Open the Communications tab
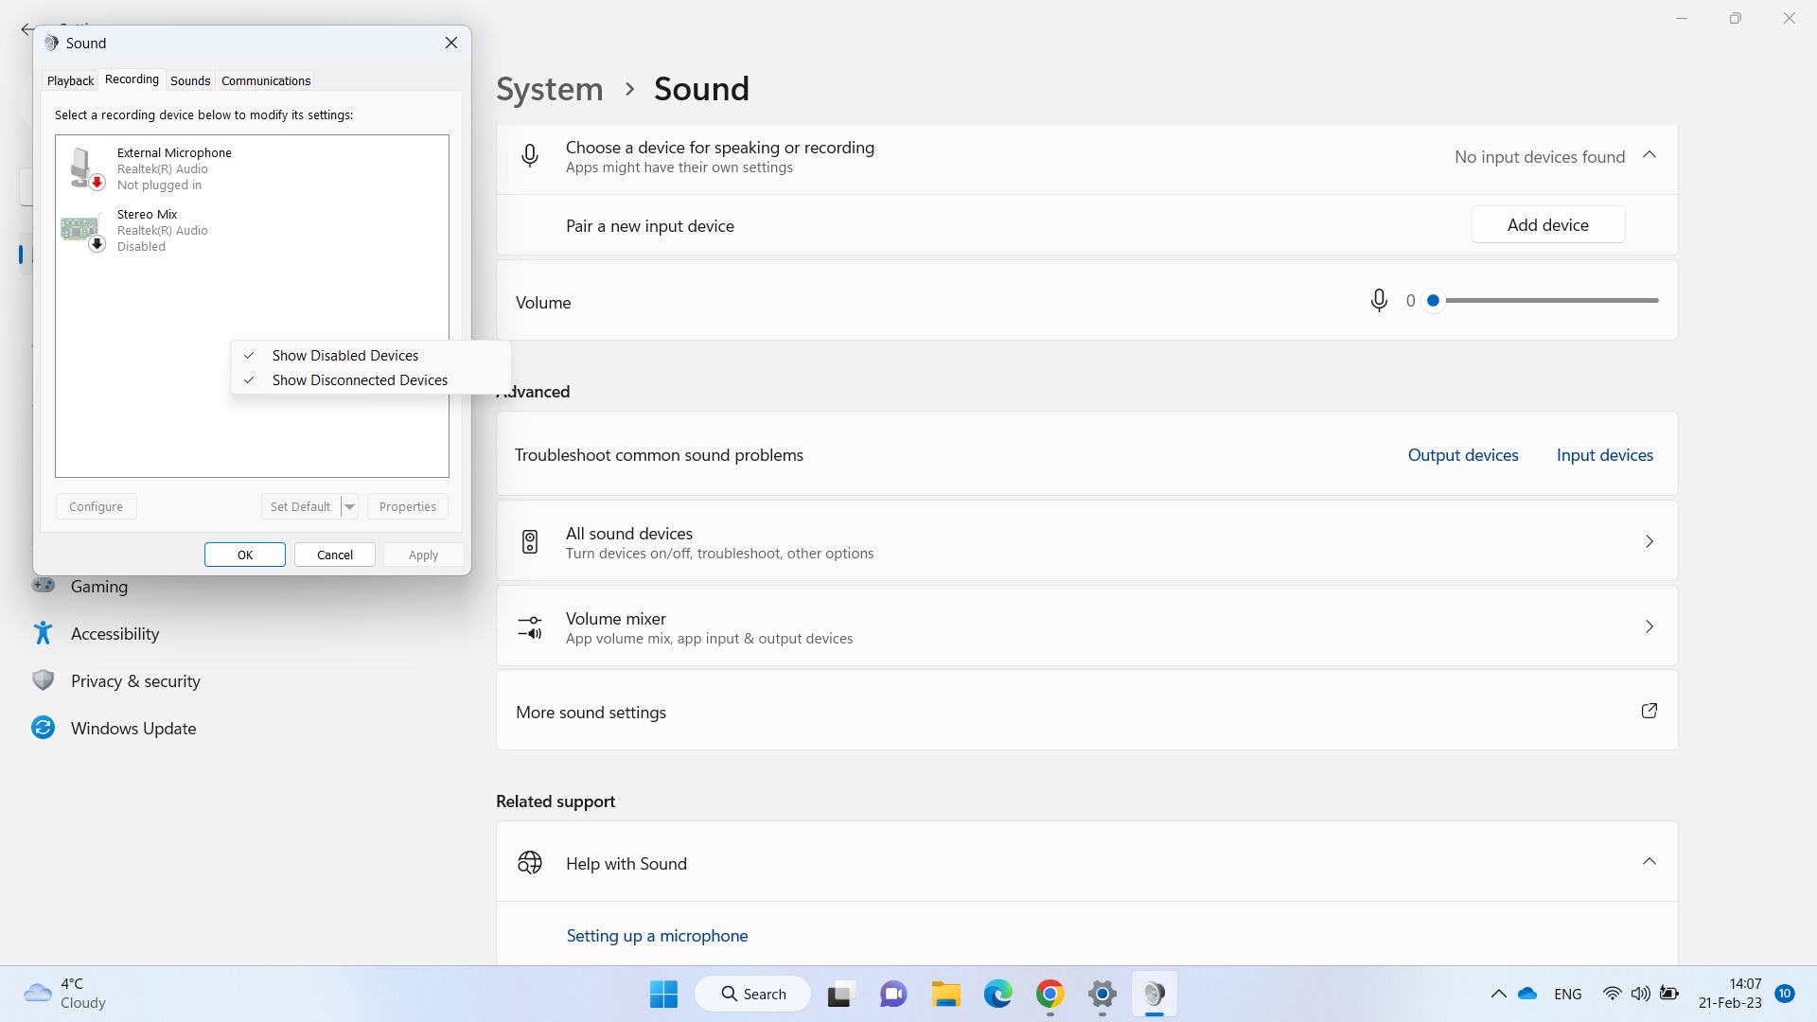The image size is (1817, 1022). 266,80
